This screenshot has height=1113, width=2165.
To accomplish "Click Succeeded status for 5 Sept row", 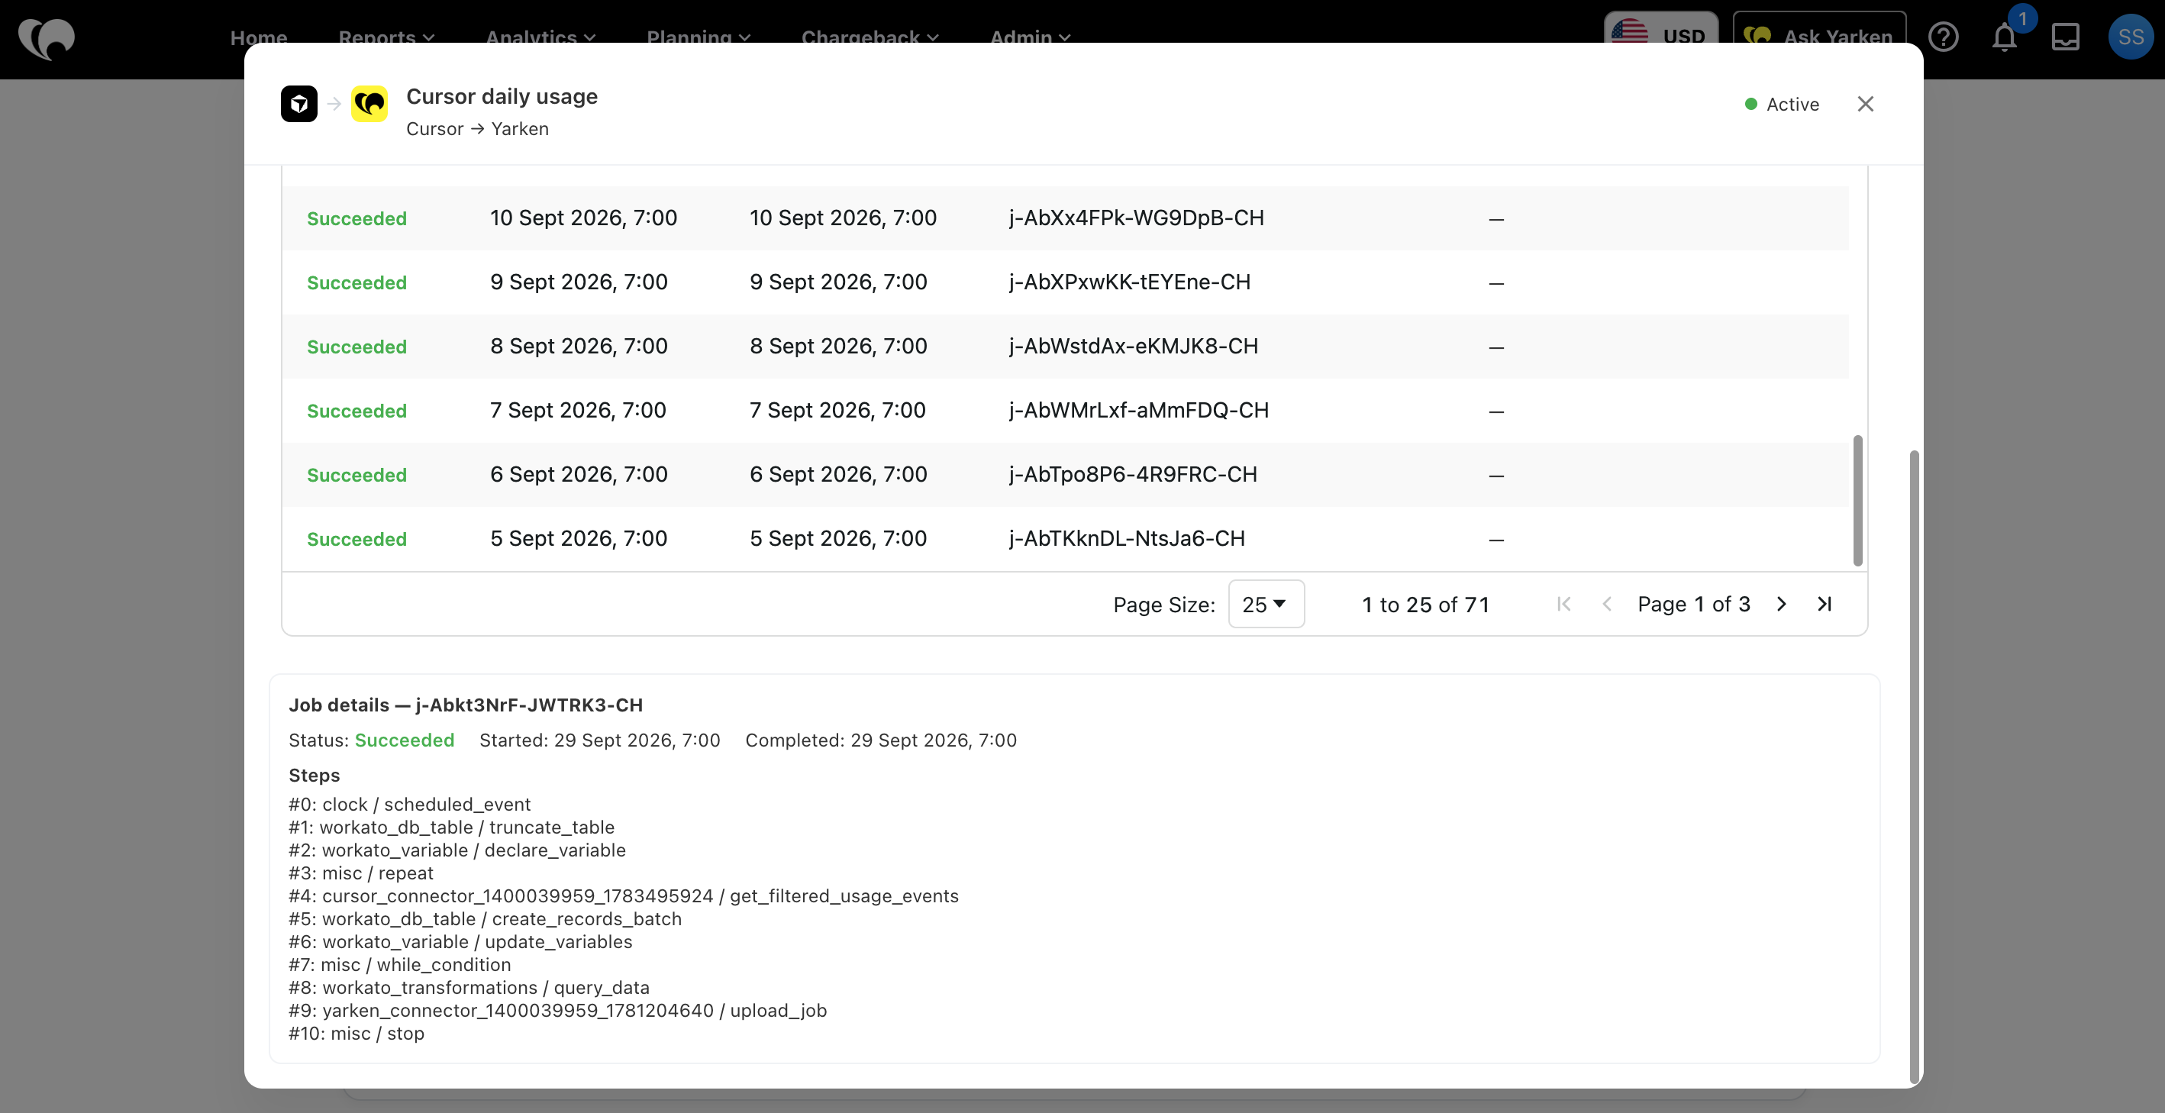I will 357,539.
